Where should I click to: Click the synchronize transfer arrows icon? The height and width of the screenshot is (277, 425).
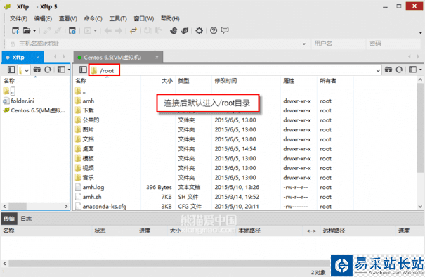coord(133,31)
